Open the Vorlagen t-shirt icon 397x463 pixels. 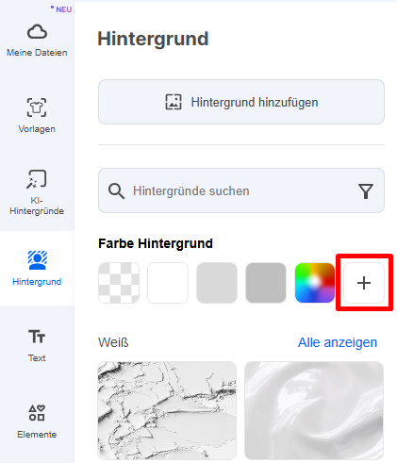(x=37, y=107)
